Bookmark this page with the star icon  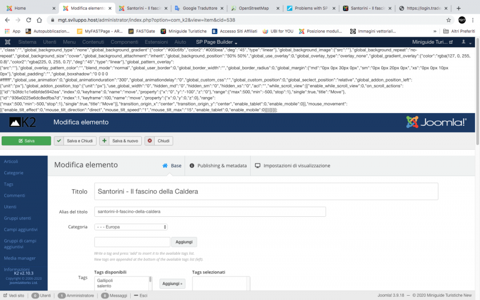point(449,20)
